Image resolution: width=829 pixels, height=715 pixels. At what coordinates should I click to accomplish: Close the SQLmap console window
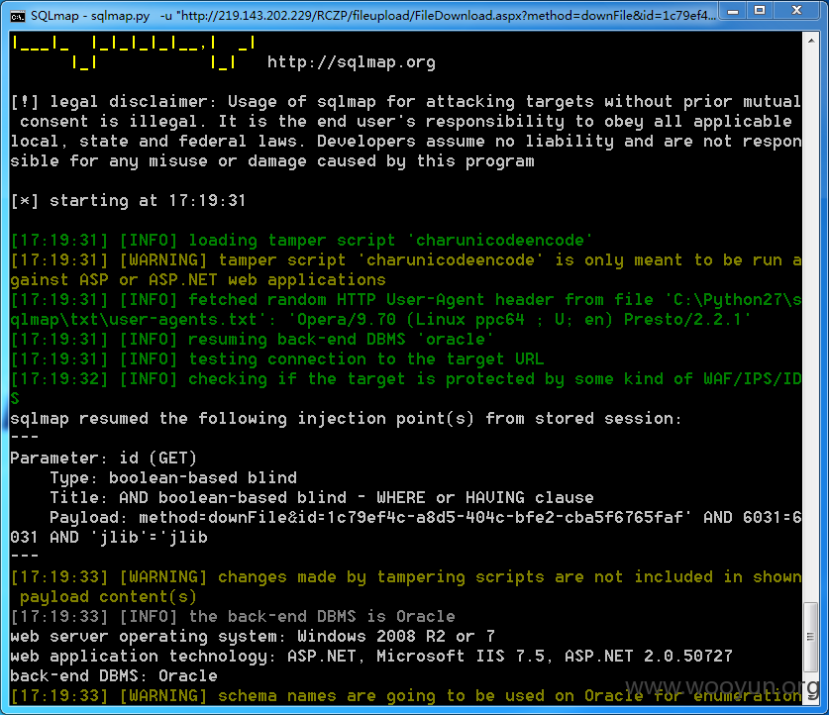[x=797, y=11]
